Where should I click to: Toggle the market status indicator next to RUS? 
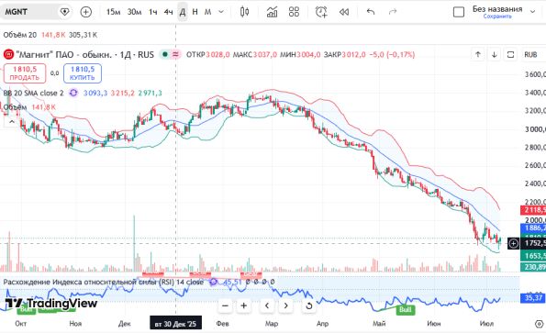coord(165,54)
